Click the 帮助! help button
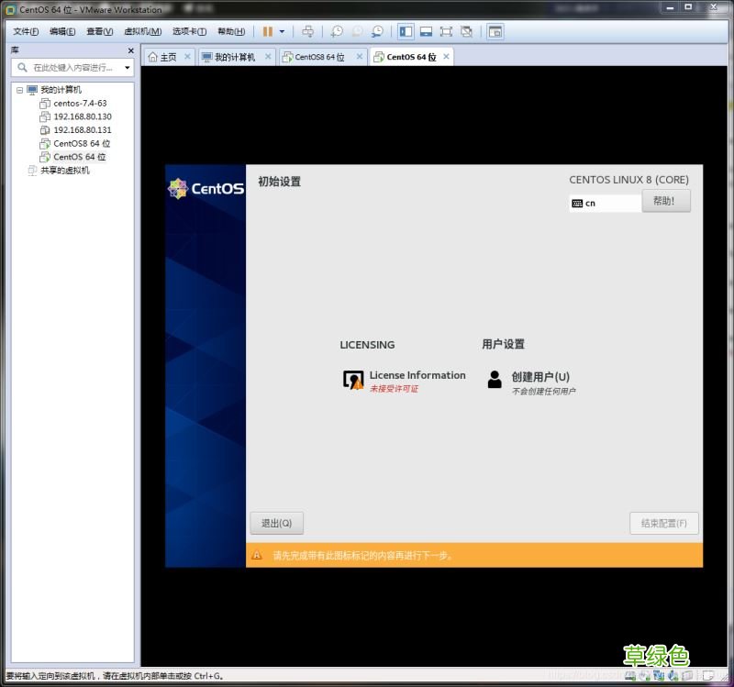This screenshot has width=734, height=687. point(665,202)
